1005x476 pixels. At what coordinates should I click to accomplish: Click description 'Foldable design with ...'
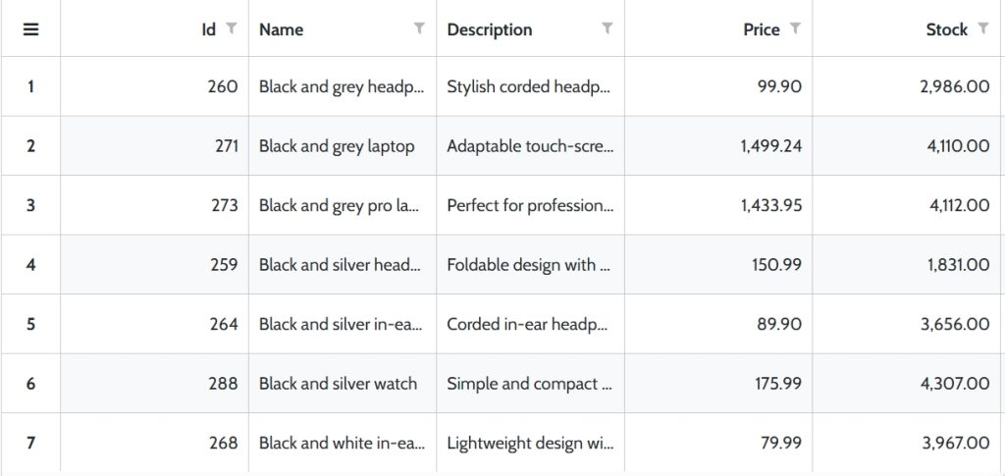[x=531, y=265]
